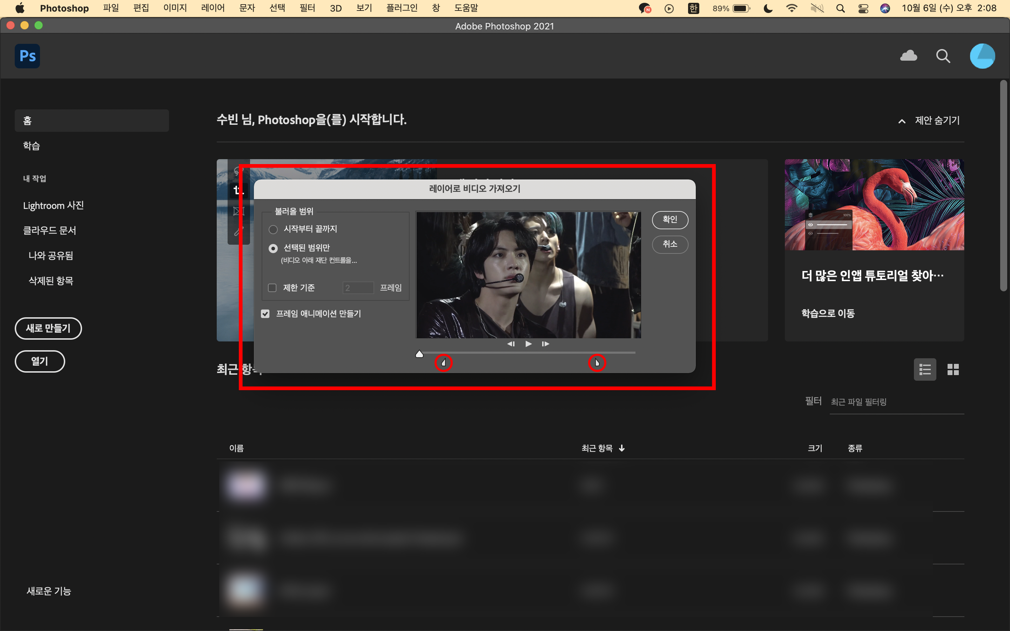The width and height of the screenshot is (1010, 631).
Task: Click the 새로 만들기 button
Action: [48, 328]
